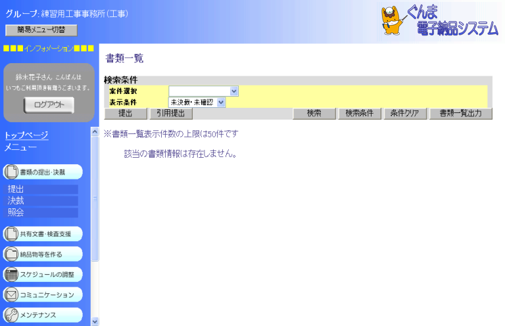Click the calendar icon beside スケジュールの調整
This screenshot has width=505, height=326.
tap(11, 274)
